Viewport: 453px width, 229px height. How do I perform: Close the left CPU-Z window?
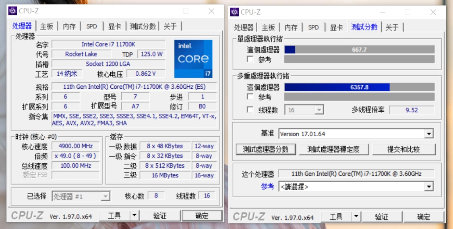211,11
